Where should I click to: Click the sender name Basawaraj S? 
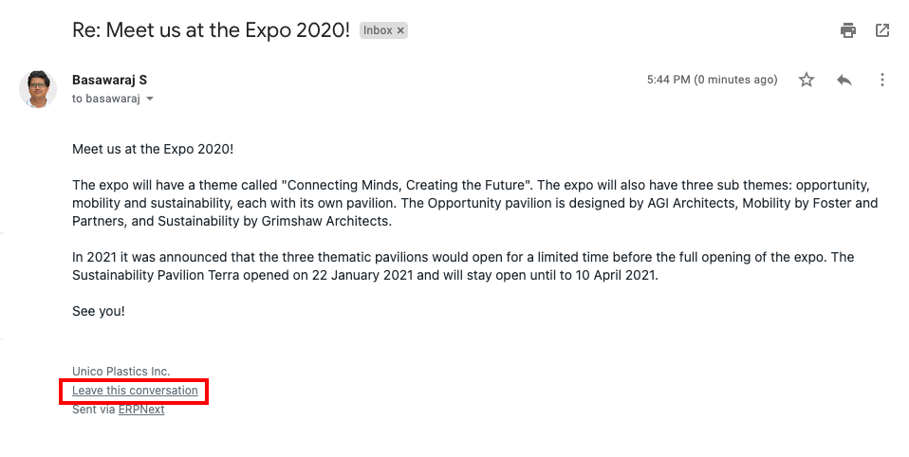pyautogui.click(x=110, y=80)
